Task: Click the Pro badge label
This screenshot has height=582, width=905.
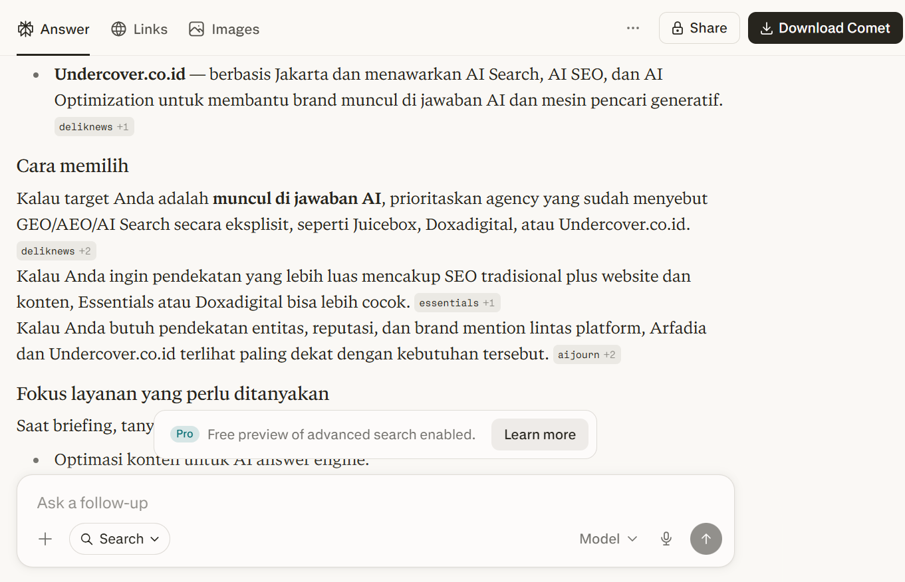Action: 185,434
